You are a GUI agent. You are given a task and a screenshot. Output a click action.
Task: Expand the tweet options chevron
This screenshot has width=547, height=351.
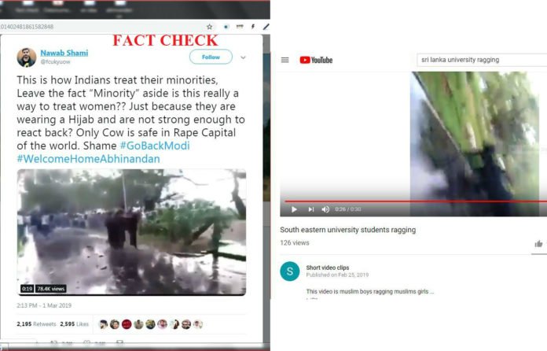point(243,57)
